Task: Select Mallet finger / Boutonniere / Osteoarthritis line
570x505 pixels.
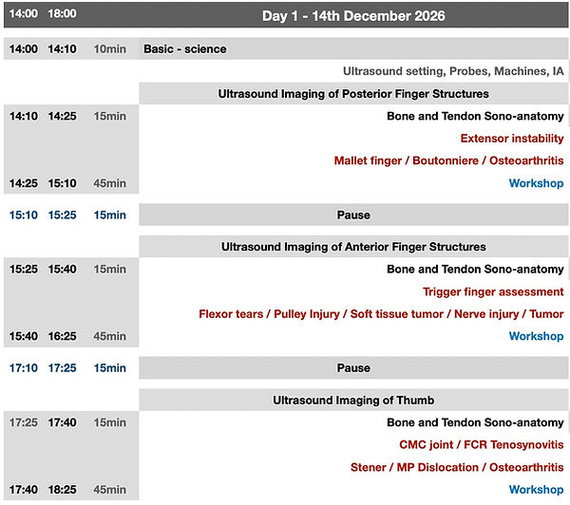Action: click(x=448, y=160)
